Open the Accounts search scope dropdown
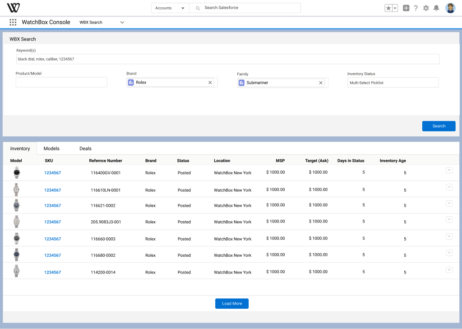Image resolution: width=462 pixels, height=329 pixels. tap(170, 8)
